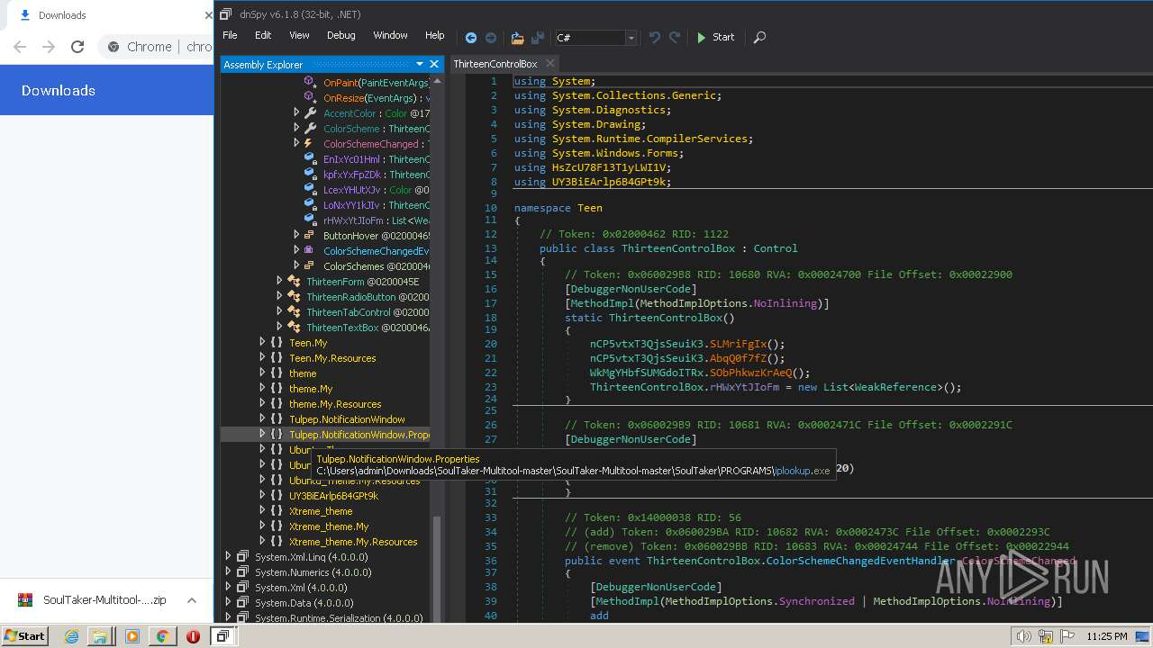Expand the ThirteenForm class node
The height and width of the screenshot is (648, 1153).
279,282
